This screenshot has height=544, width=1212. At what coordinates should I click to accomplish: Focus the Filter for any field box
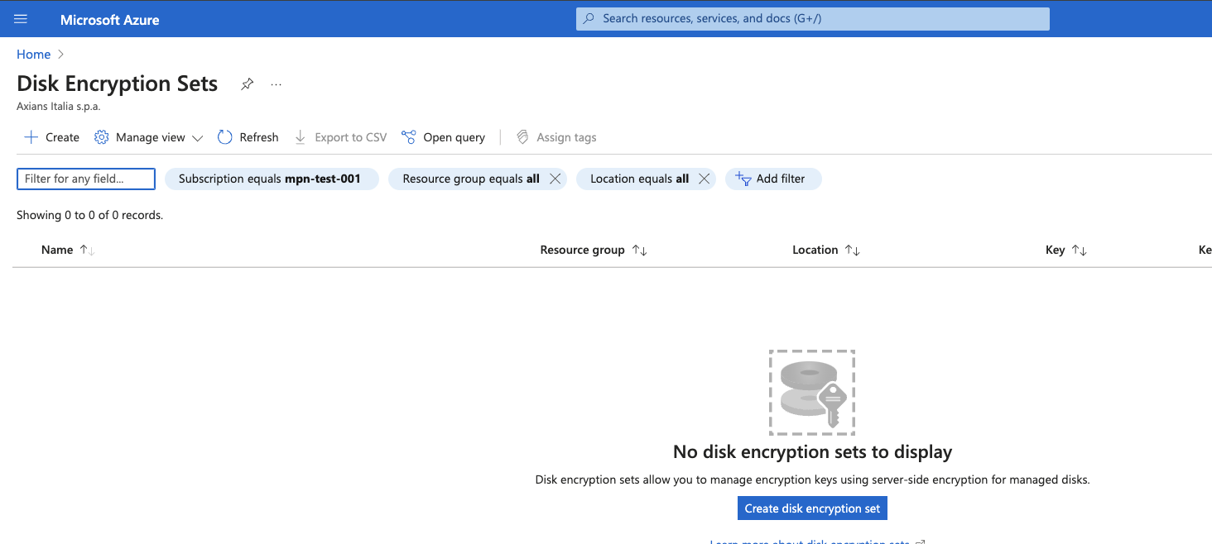point(86,179)
